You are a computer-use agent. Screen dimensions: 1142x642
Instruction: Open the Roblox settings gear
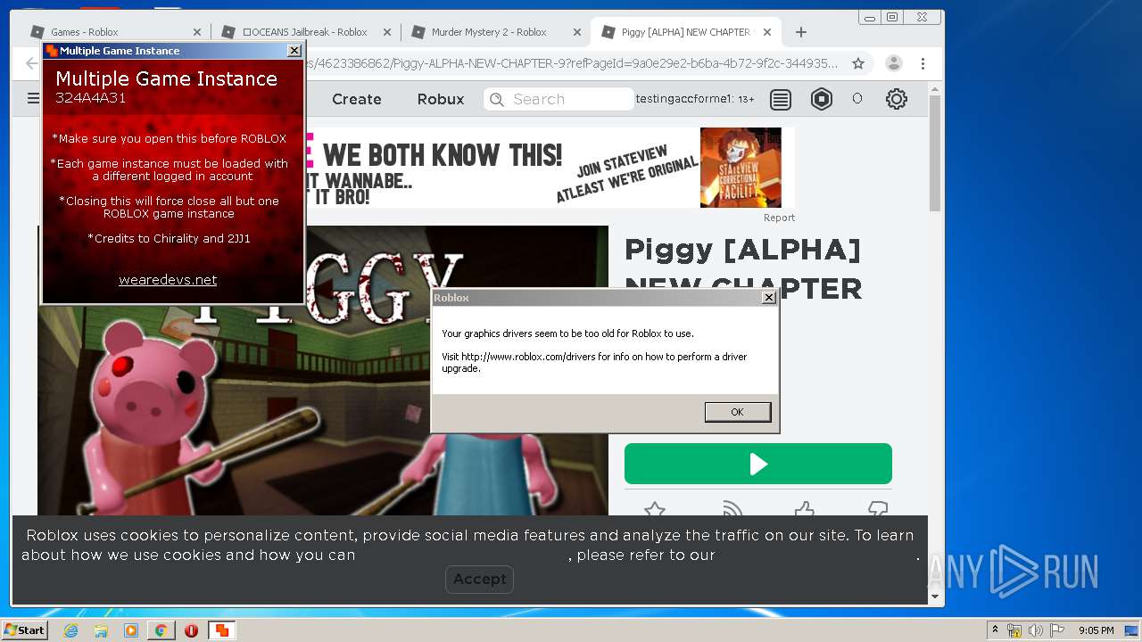click(897, 99)
